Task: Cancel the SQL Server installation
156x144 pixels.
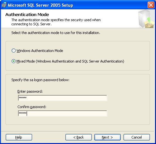Action: [137, 137]
